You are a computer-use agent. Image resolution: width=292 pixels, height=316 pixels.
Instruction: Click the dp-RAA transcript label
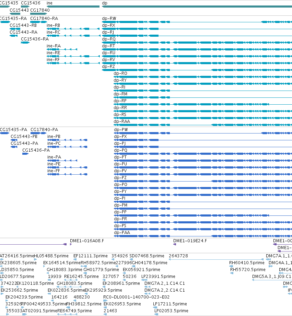point(122,121)
